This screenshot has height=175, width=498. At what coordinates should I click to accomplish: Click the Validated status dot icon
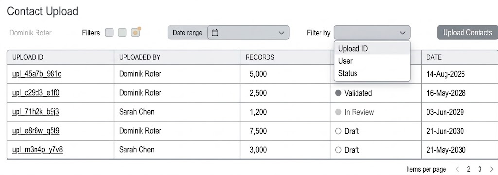(338, 93)
